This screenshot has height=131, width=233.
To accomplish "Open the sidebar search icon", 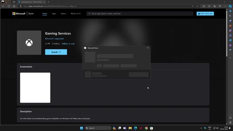I will pyautogui.click(x=230, y=16).
